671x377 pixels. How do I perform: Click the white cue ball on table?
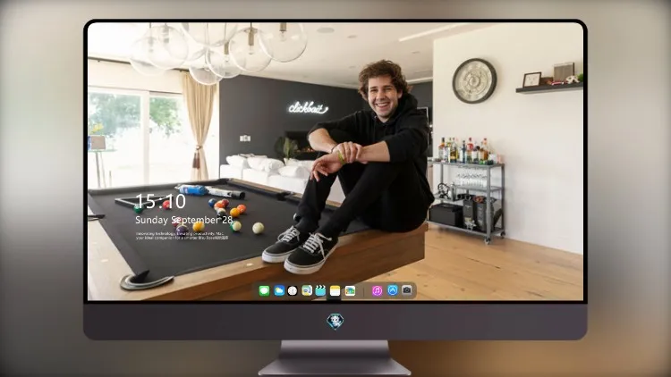coord(258,228)
